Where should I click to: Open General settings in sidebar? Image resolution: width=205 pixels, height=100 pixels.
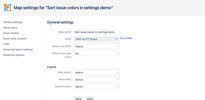tap(13, 22)
